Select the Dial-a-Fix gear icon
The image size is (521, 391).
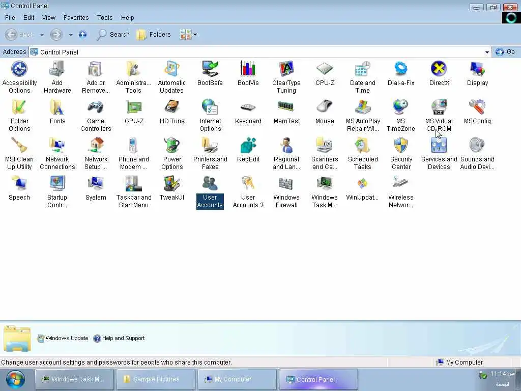click(x=401, y=69)
